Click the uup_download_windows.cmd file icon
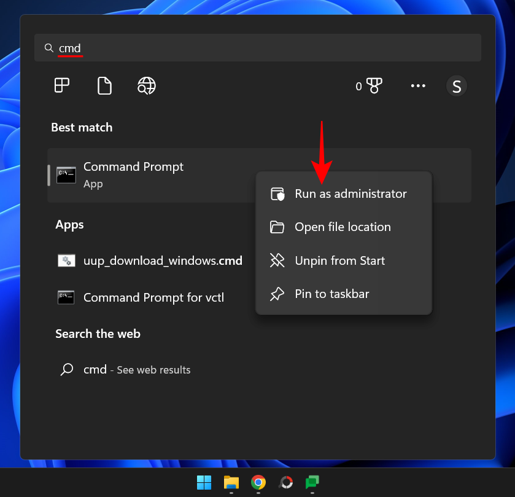This screenshot has height=497, width=515. (66, 260)
